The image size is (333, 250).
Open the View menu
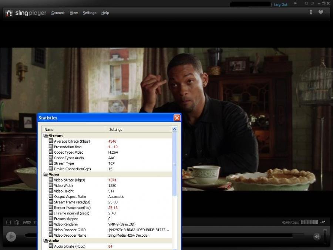(x=74, y=13)
